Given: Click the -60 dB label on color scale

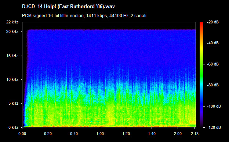Looking at the screenshot, I should [213, 64].
